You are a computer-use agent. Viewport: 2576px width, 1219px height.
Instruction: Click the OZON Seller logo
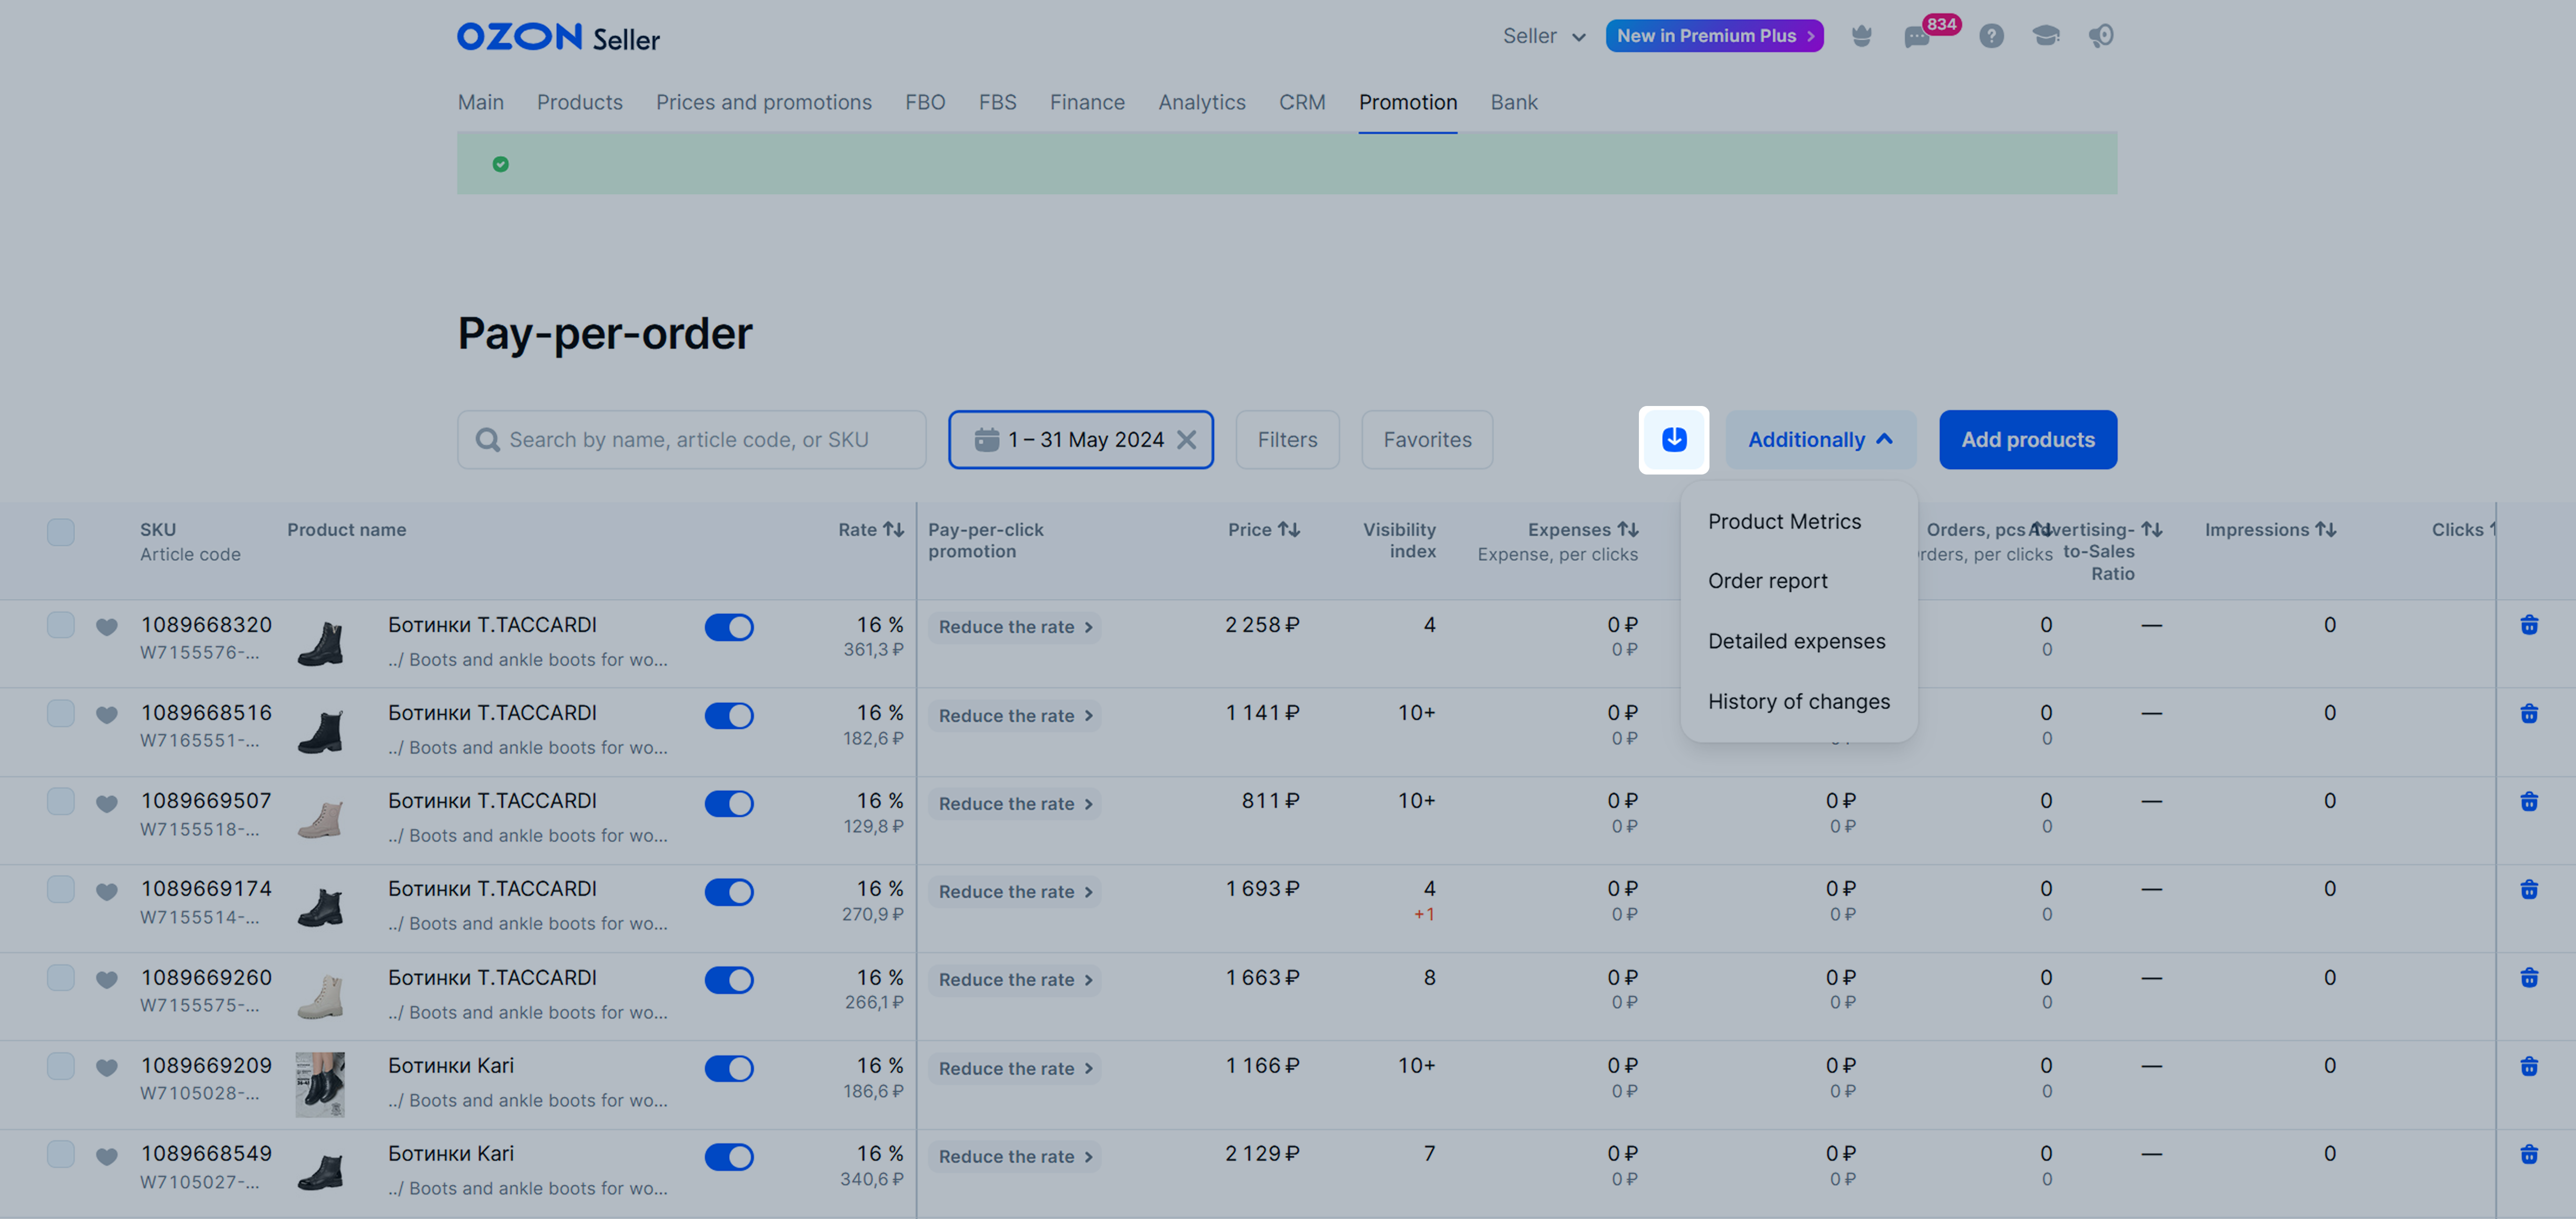558,37
